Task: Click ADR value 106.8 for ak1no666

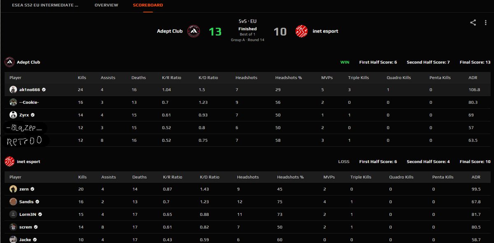Action: pyautogui.click(x=474, y=89)
